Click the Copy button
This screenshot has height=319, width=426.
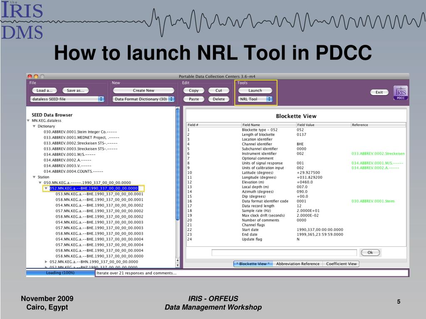click(194, 90)
